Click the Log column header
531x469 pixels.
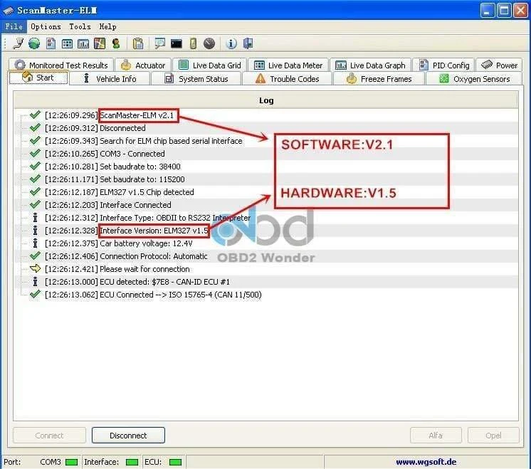(266, 100)
